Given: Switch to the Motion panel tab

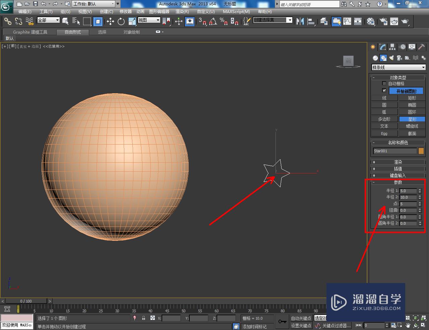Looking at the screenshot, I should click(403, 47).
